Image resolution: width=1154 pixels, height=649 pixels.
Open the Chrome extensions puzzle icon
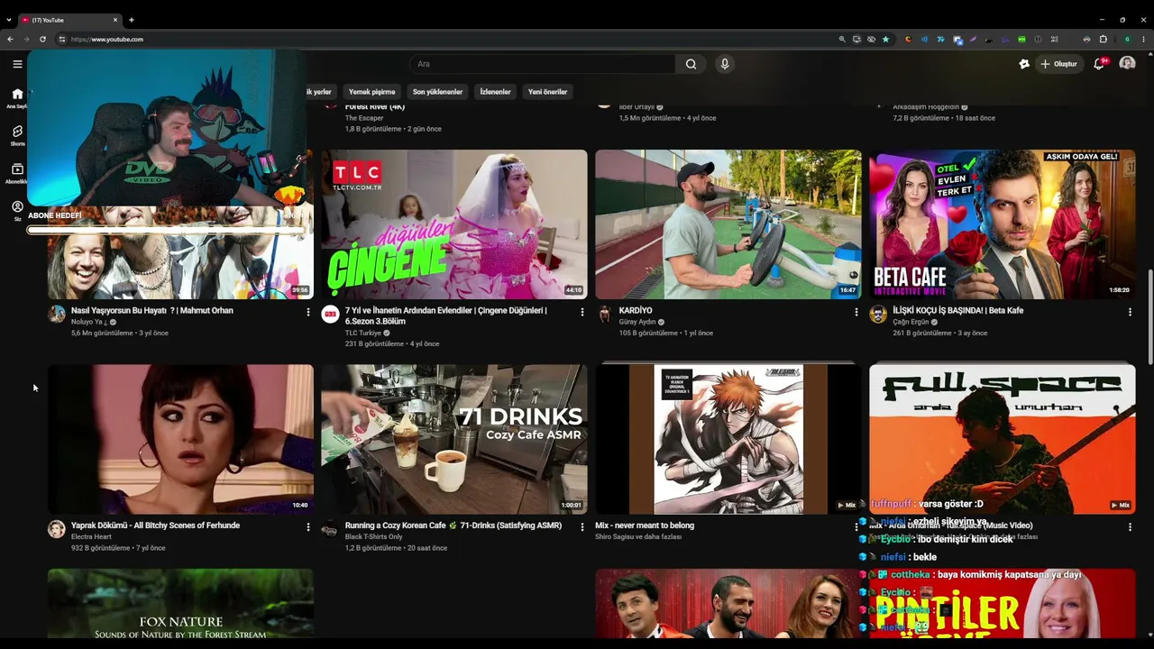(x=1103, y=39)
